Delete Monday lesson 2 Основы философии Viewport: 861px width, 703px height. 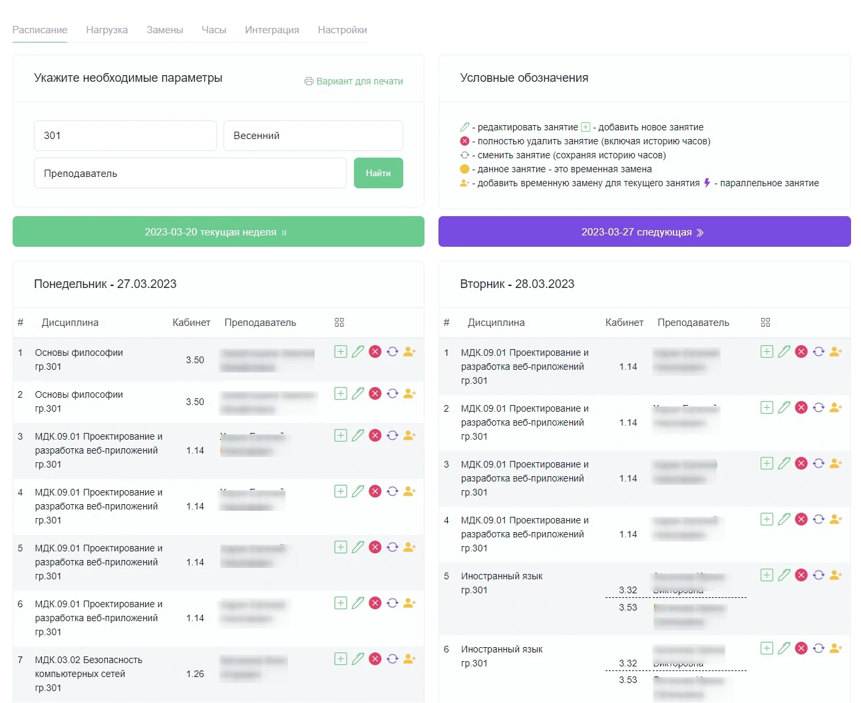tap(375, 394)
